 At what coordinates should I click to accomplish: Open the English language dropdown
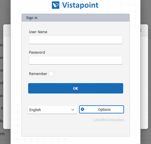(52, 110)
